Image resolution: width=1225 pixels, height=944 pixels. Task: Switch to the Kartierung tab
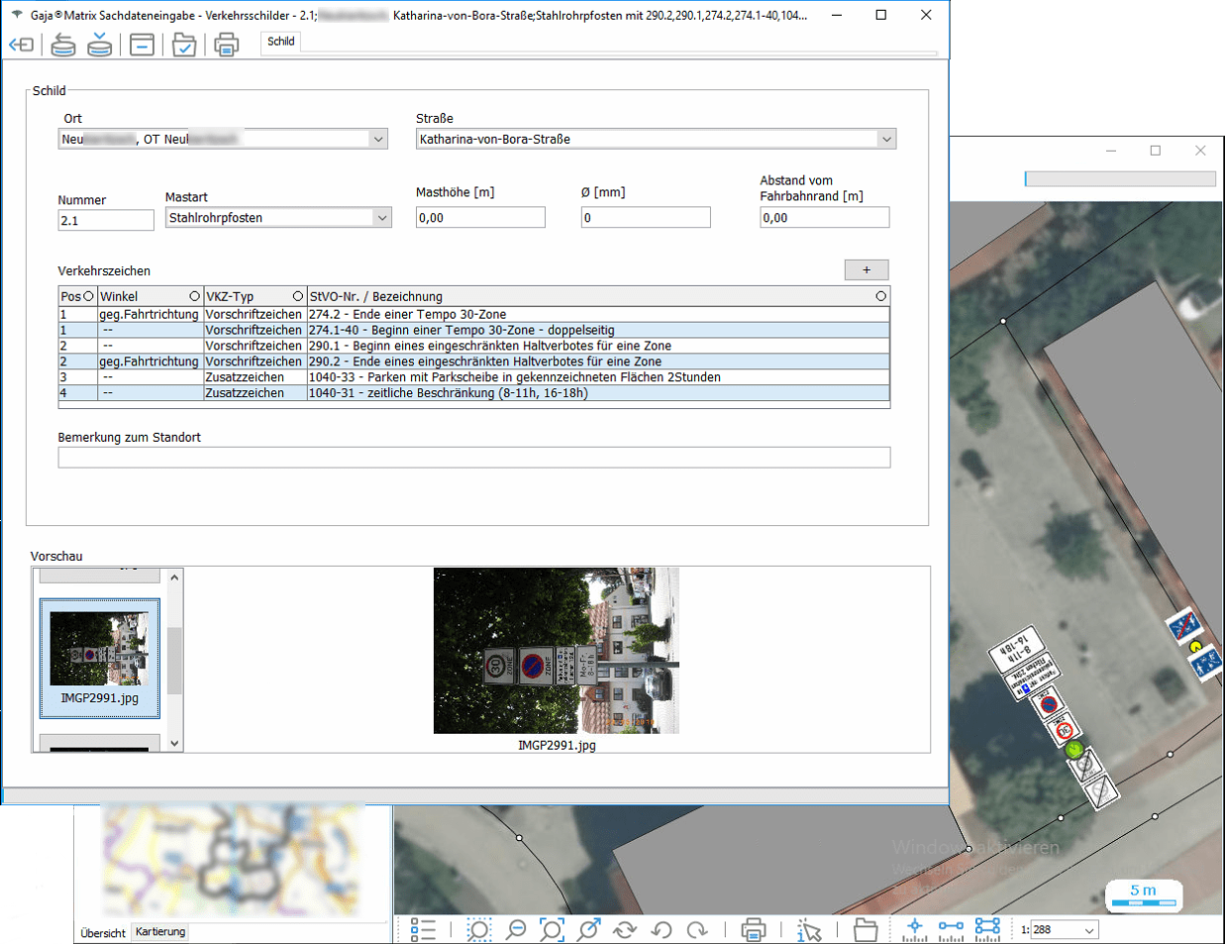coord(160,932)
